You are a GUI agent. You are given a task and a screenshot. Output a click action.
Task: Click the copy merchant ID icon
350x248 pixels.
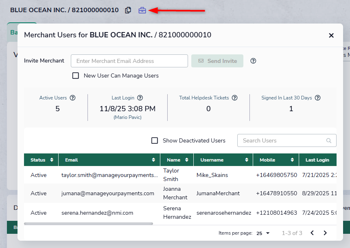[128, 10]
